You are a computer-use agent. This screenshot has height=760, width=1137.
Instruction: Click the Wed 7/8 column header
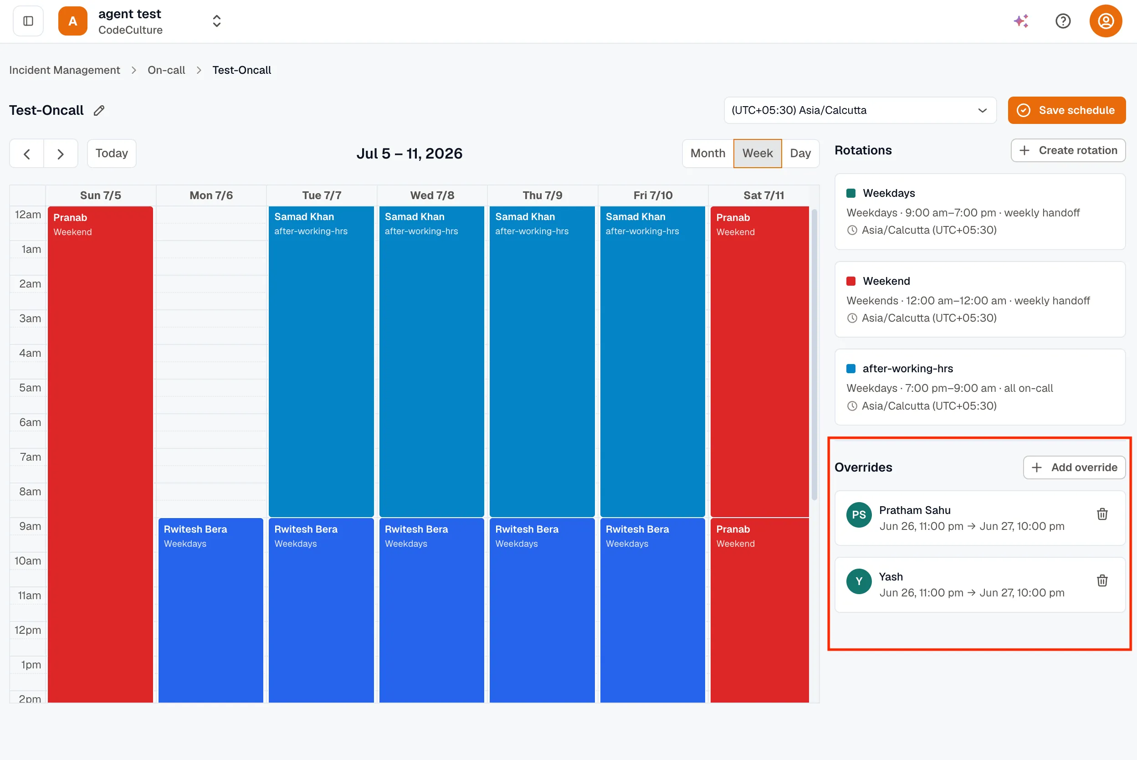pos(432,195)
